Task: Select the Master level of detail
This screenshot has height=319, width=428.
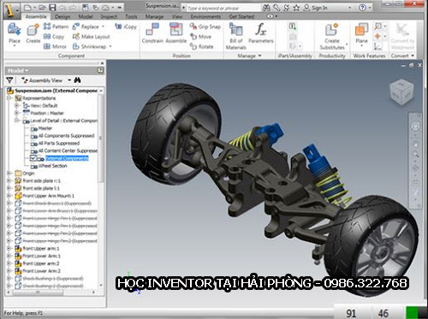Action: (45, 128)
